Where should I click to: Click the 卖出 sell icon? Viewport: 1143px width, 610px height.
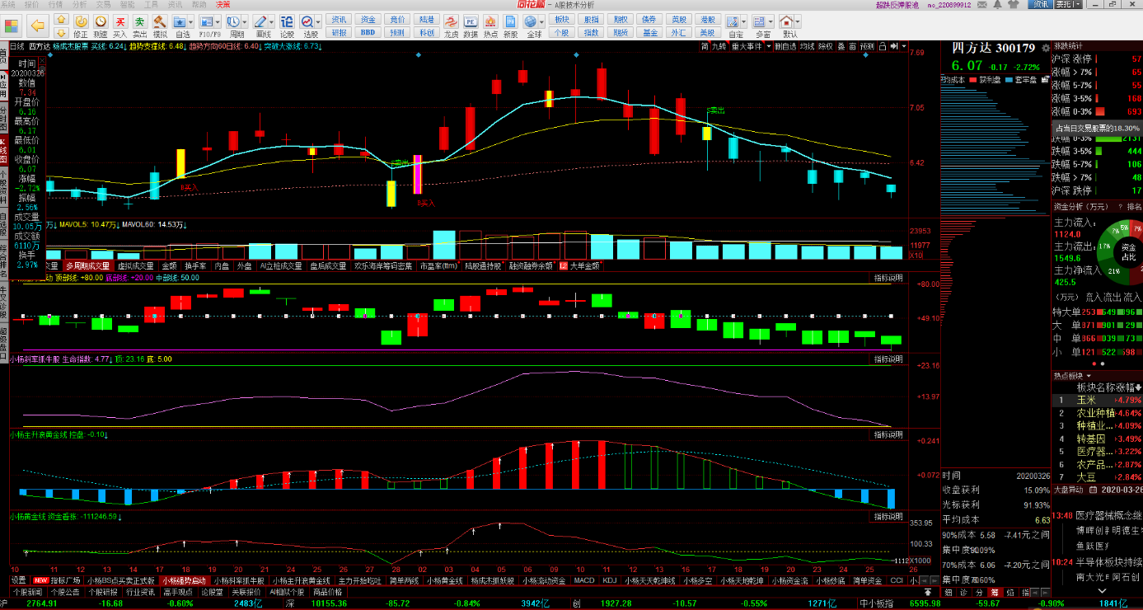[x=140, y=21]
